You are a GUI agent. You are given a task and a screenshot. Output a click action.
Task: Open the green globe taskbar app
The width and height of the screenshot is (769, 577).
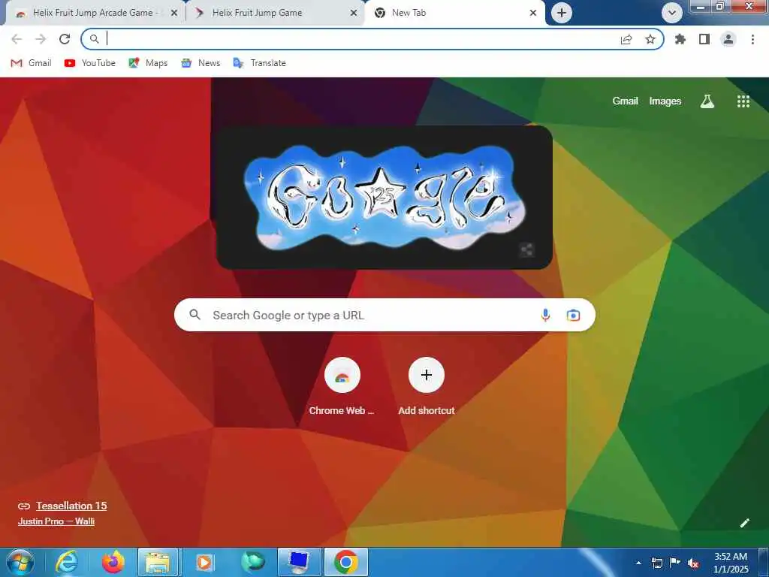pyautogui.click(x=252, y=562)
